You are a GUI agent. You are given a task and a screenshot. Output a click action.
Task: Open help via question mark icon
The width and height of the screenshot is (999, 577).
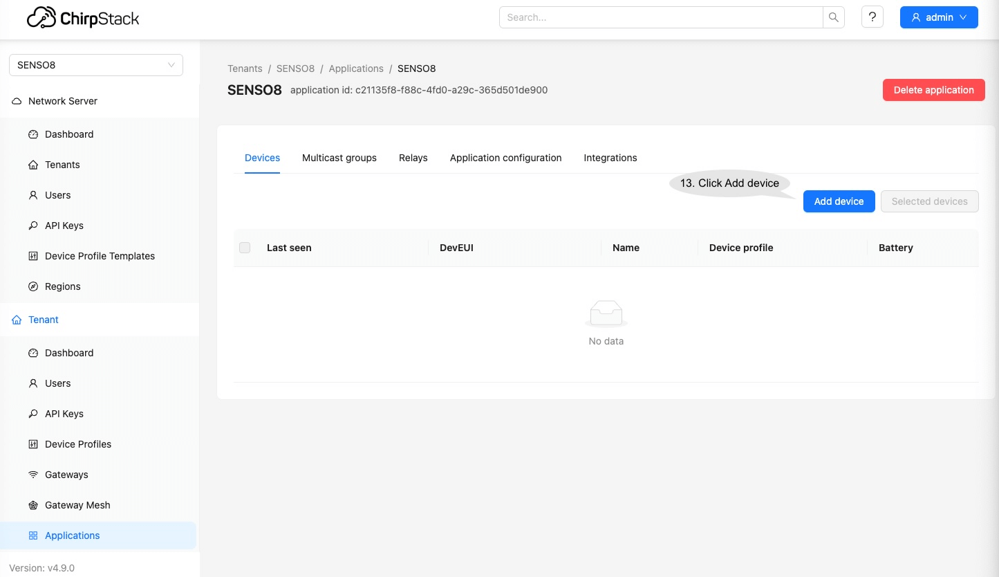pos(872,17)
